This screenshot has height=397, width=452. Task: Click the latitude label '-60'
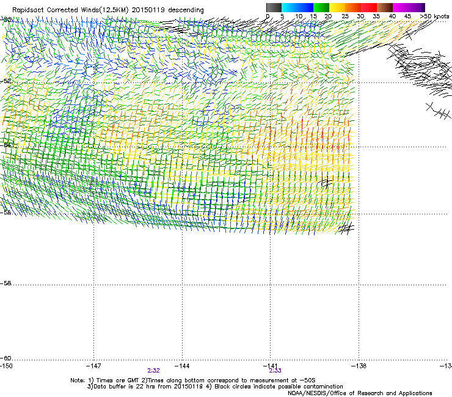click(x=5, y=359)
